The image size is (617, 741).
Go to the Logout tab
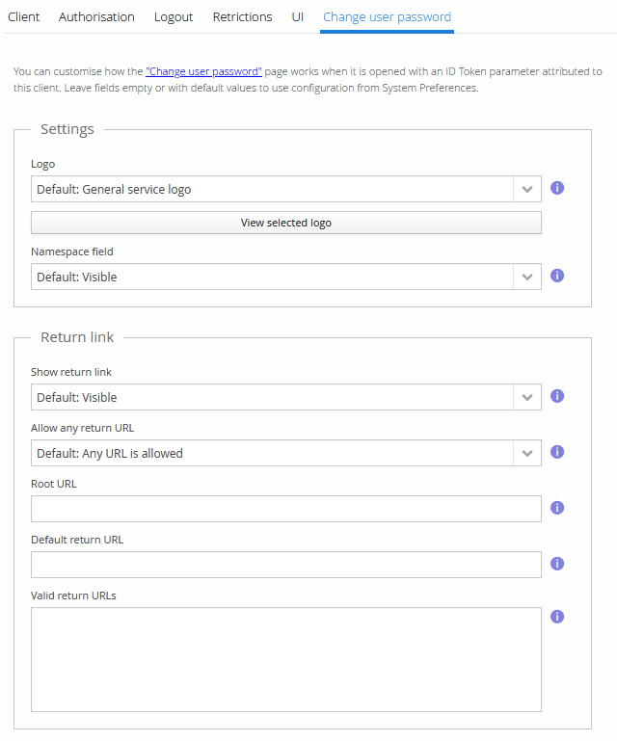(174, 17)
